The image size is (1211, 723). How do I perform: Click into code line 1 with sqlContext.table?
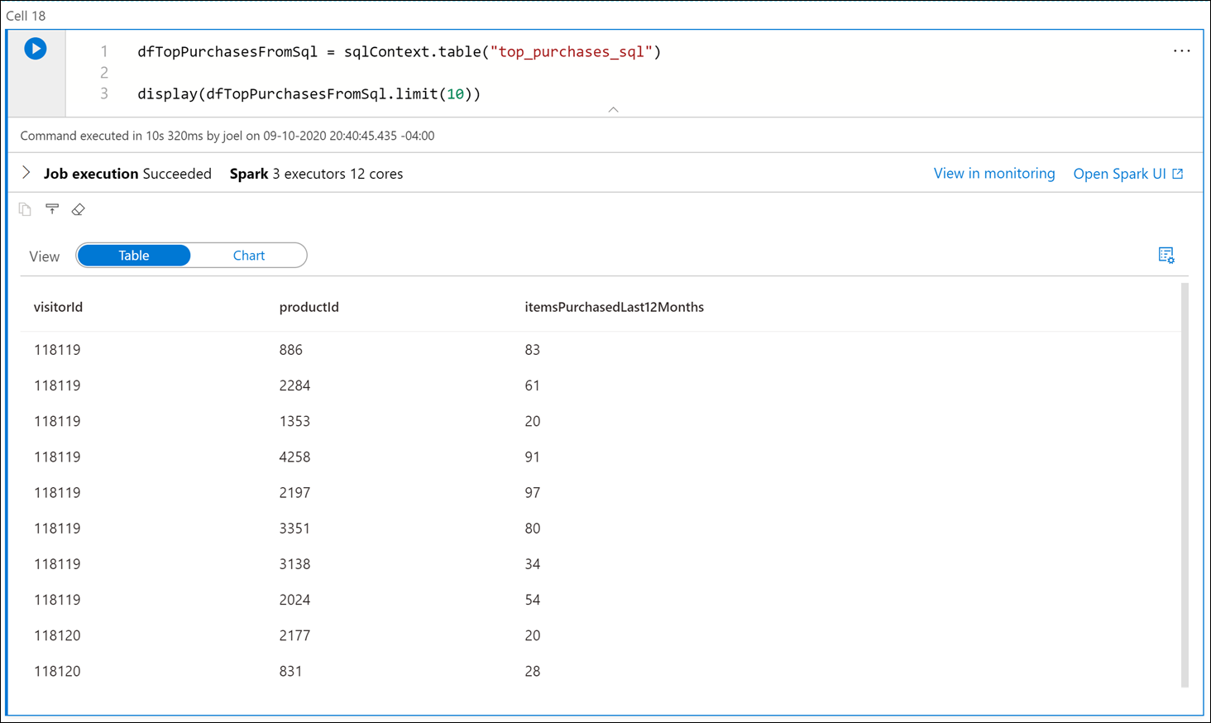(x=399, y=52)
